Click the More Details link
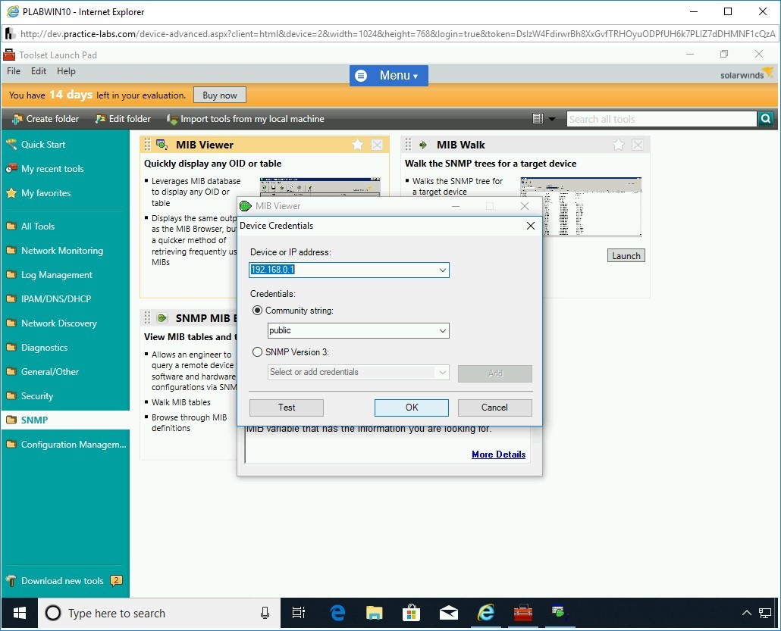This screenshot has width=781, height=631. (x=498, y=455)
